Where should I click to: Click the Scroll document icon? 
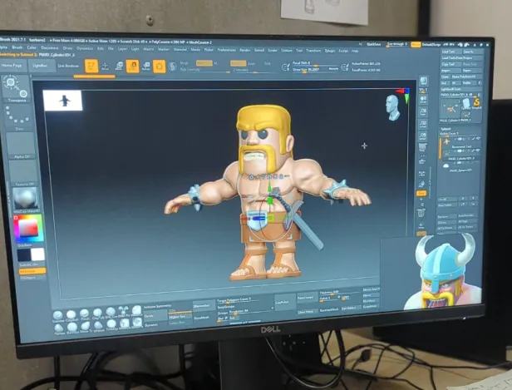[424, 100]
